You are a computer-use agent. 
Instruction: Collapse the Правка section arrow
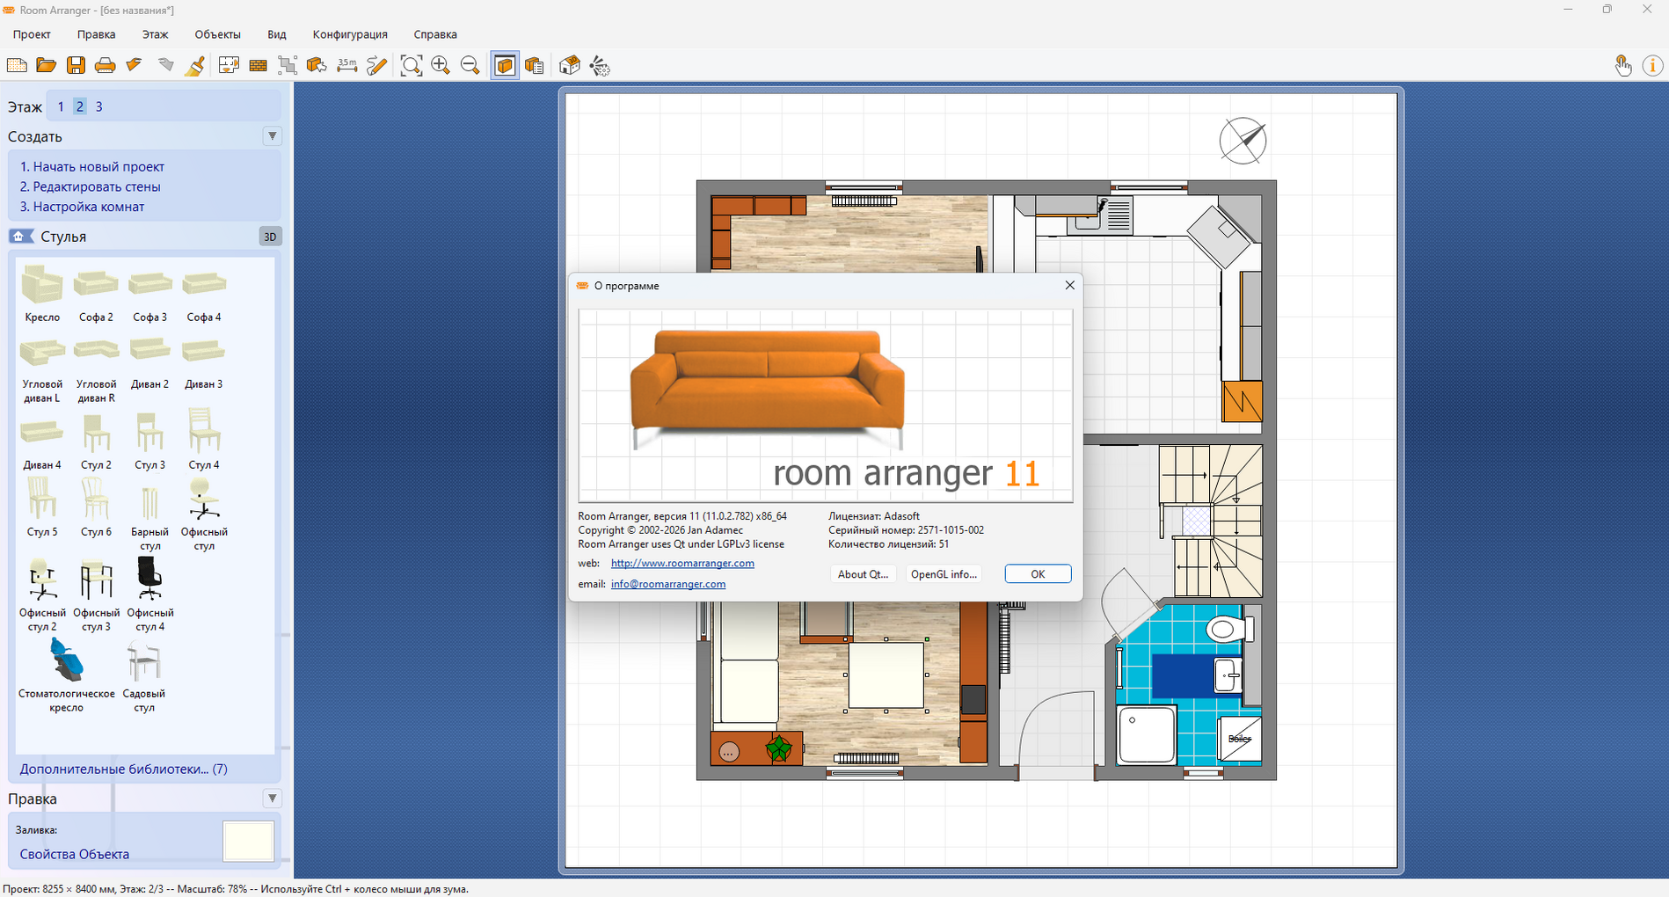(273, 799)
